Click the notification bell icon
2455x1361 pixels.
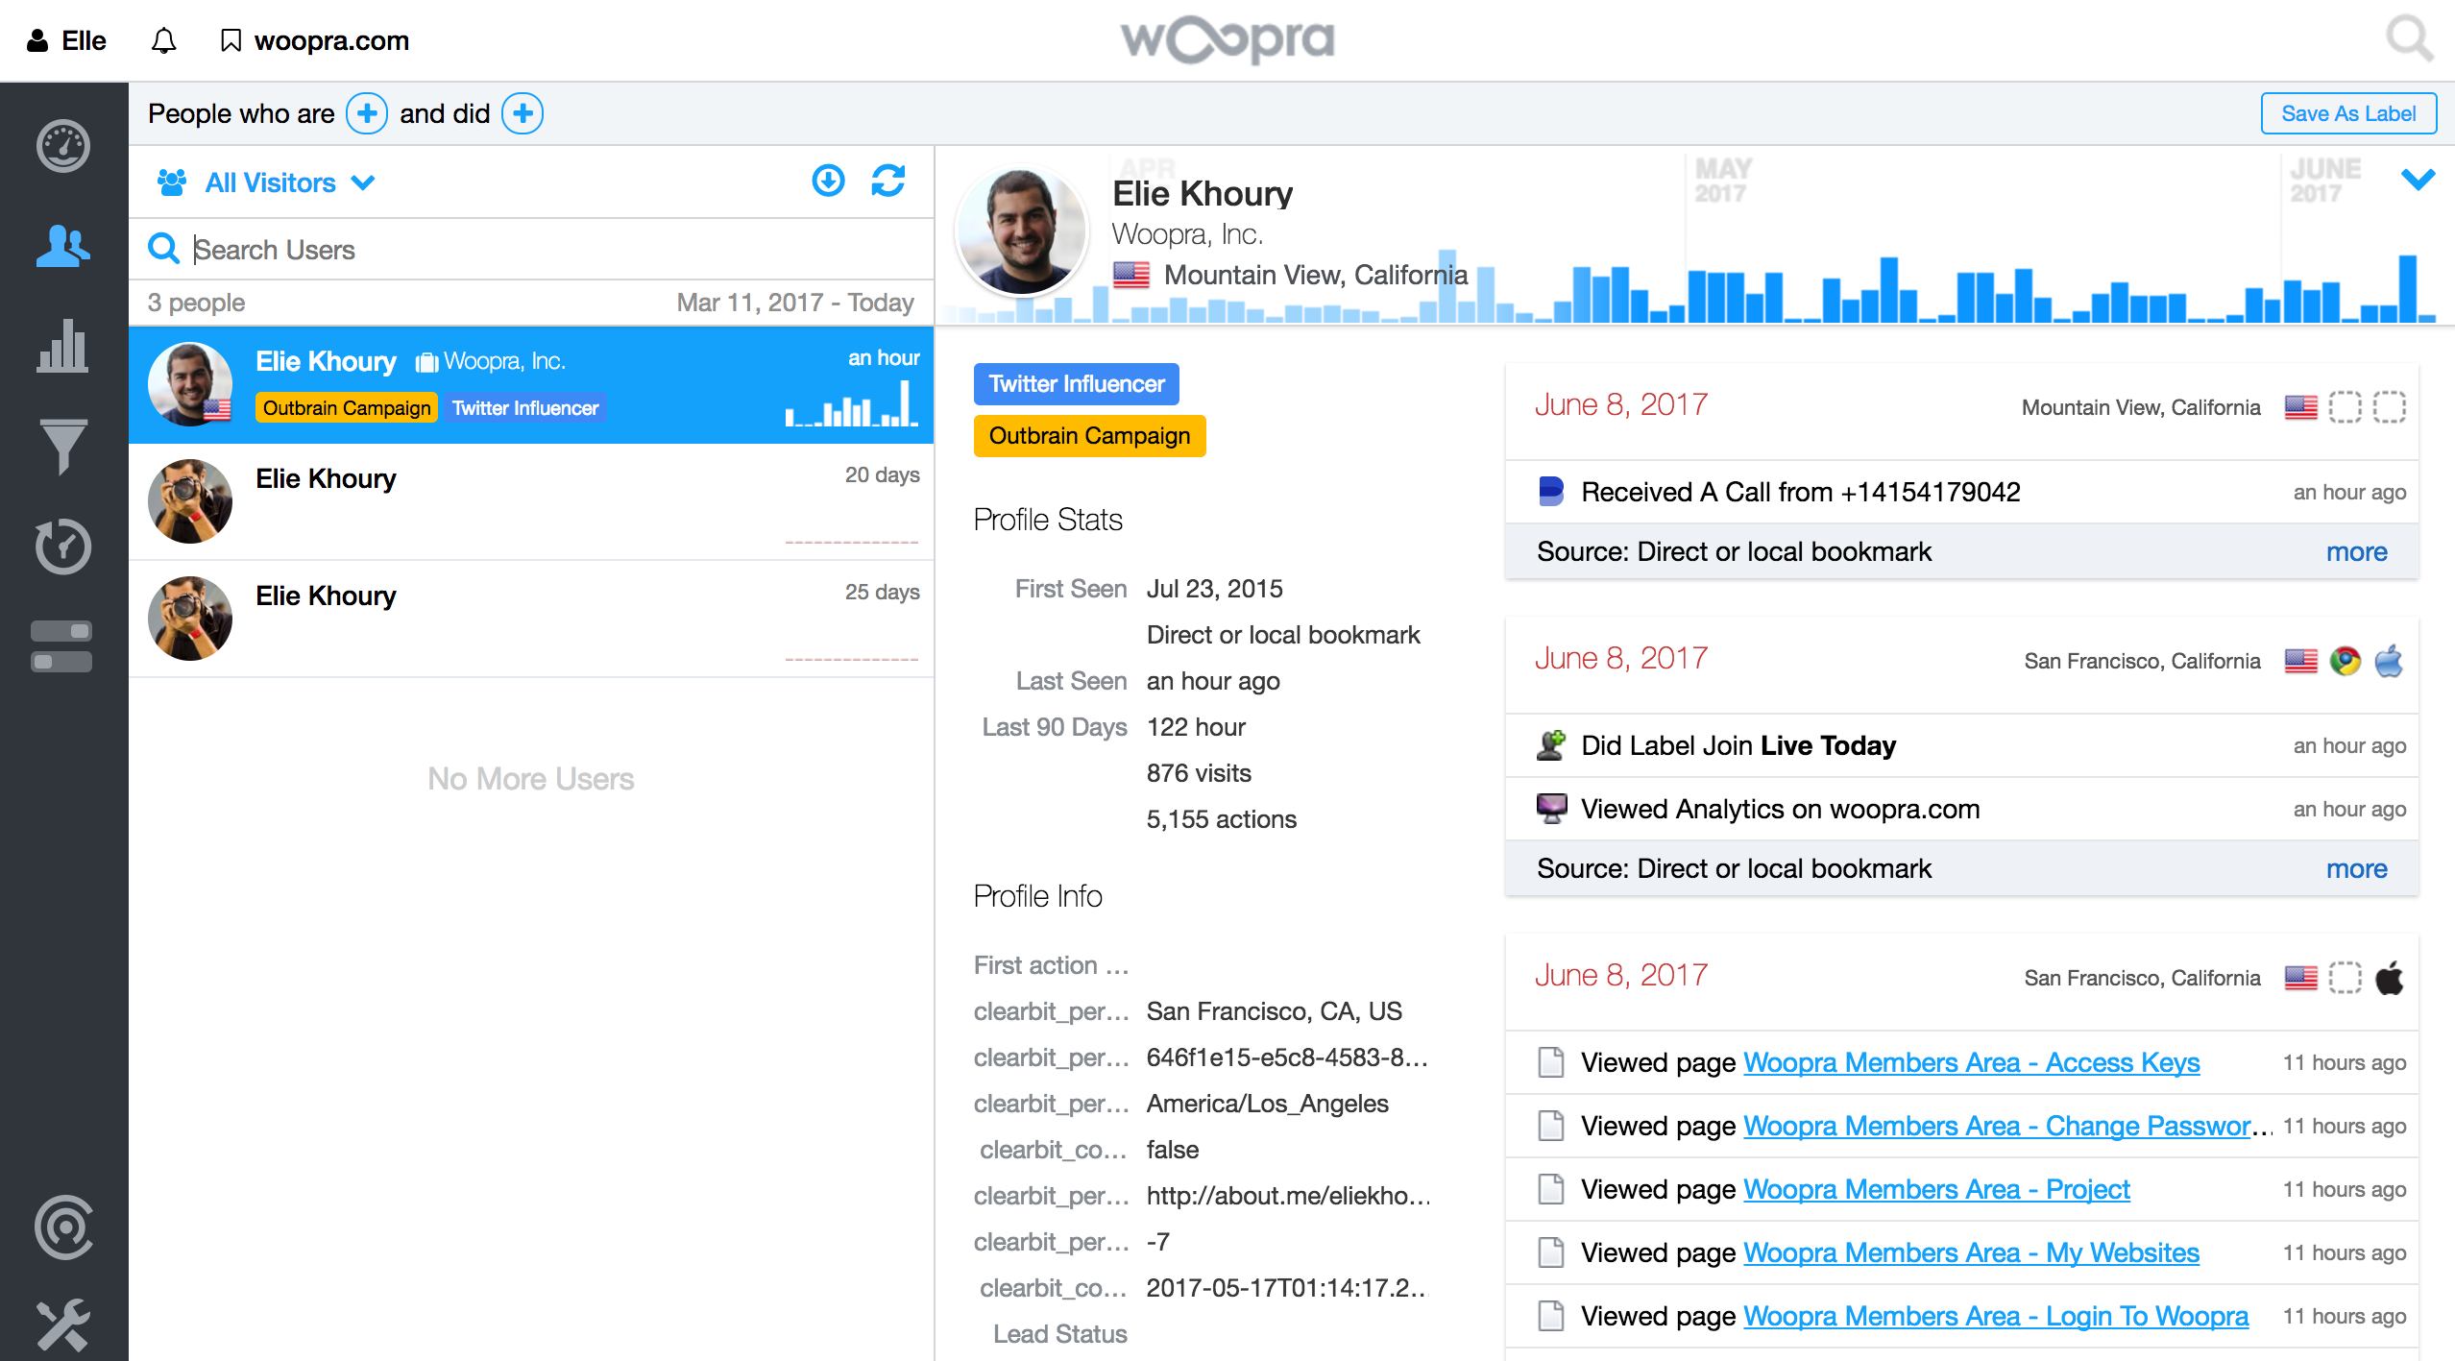point(164,40)
